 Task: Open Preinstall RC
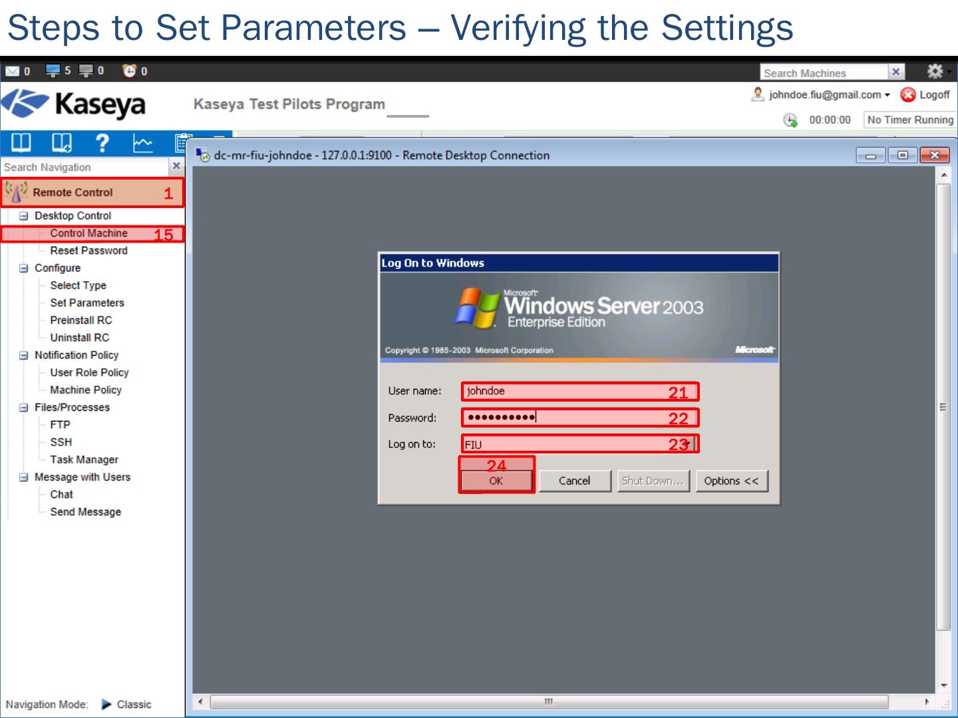(x=81, y=320)
